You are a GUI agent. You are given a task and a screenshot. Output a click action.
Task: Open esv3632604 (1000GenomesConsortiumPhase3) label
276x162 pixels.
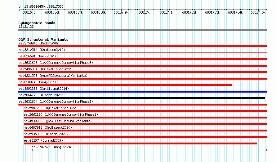pos(56,102)
